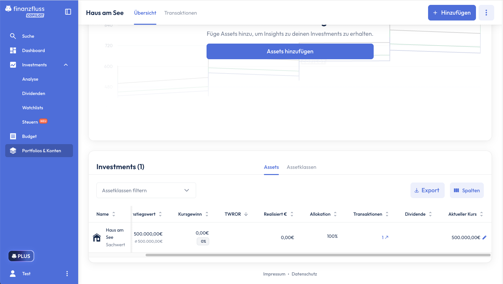The height and width of the screenshot is (284, 503).
Task: Select the Assetklassen tab
Action: [x=301, y=167]
